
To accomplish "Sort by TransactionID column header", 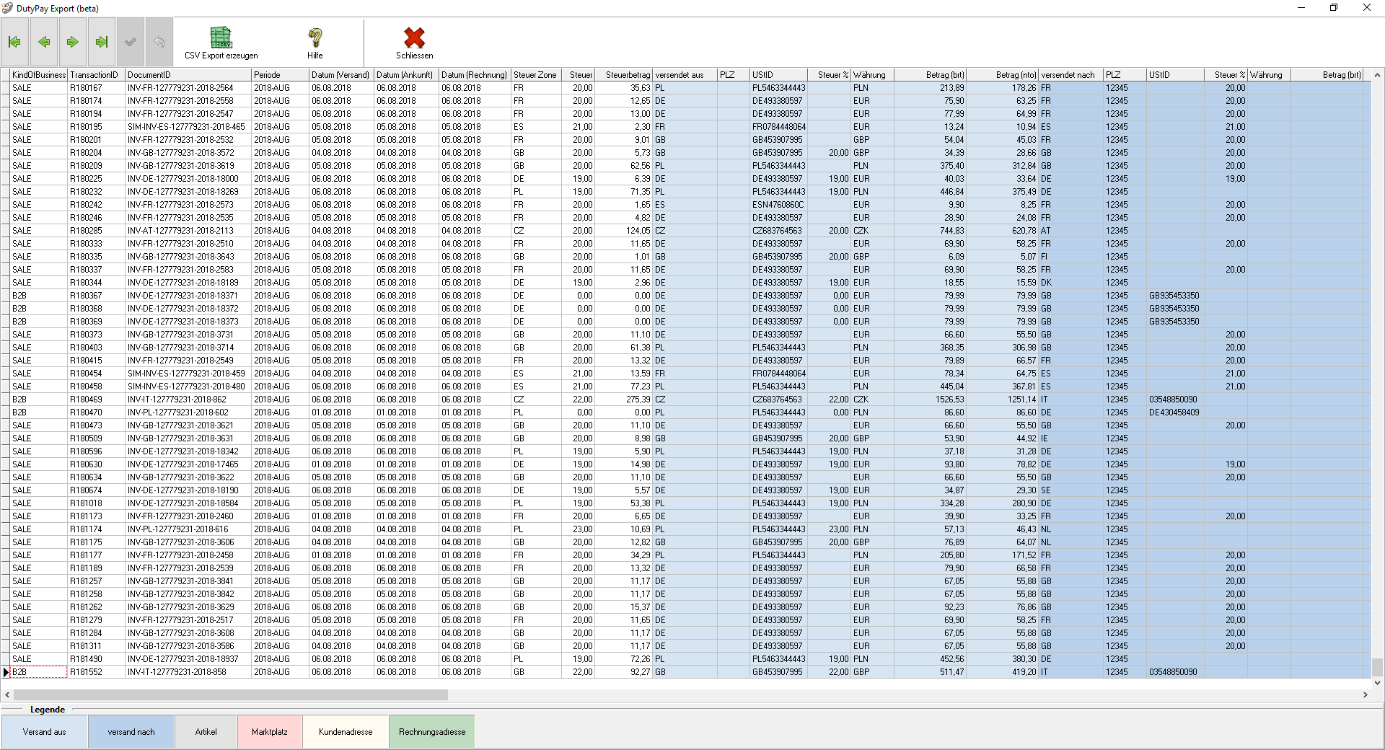I will pyautogui.click(x=95, y=75).
